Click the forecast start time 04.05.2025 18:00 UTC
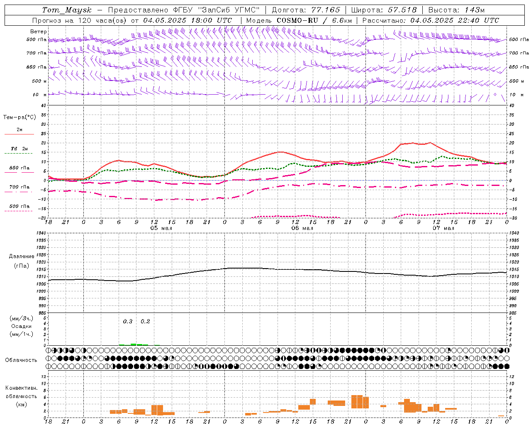This screenshot has height=425, width=531. [x=188, y=20]
